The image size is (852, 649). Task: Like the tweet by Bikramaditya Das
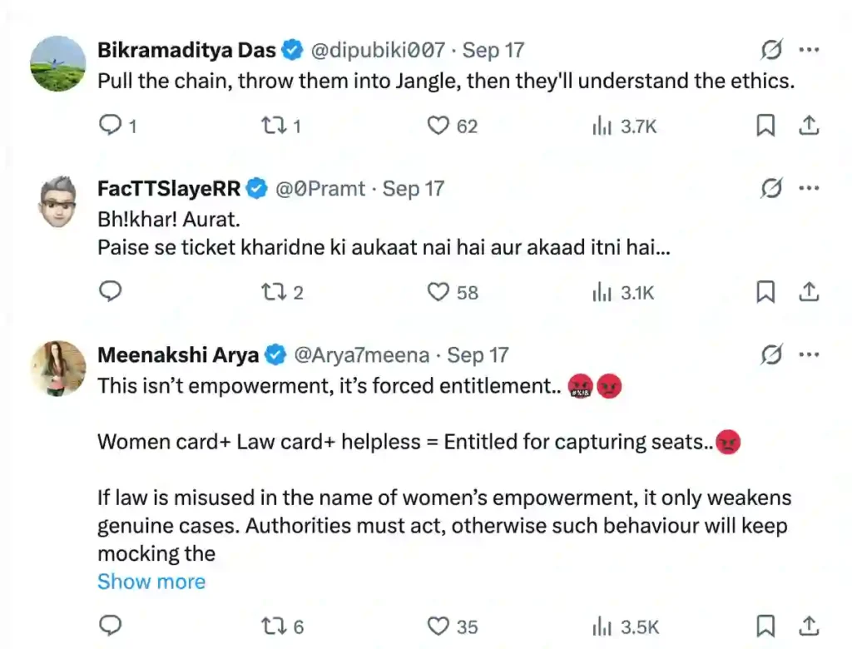(x=438, y=126)
